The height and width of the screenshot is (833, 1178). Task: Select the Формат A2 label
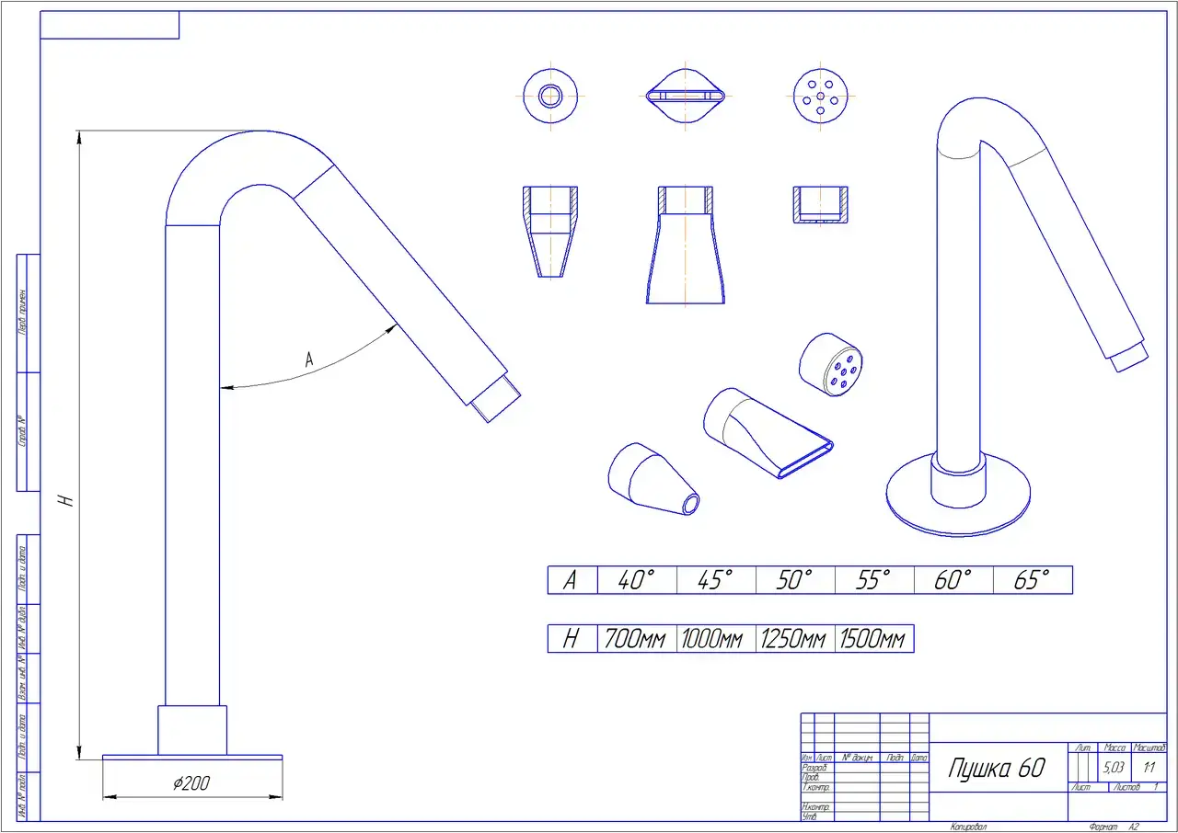pos(1113,827)
